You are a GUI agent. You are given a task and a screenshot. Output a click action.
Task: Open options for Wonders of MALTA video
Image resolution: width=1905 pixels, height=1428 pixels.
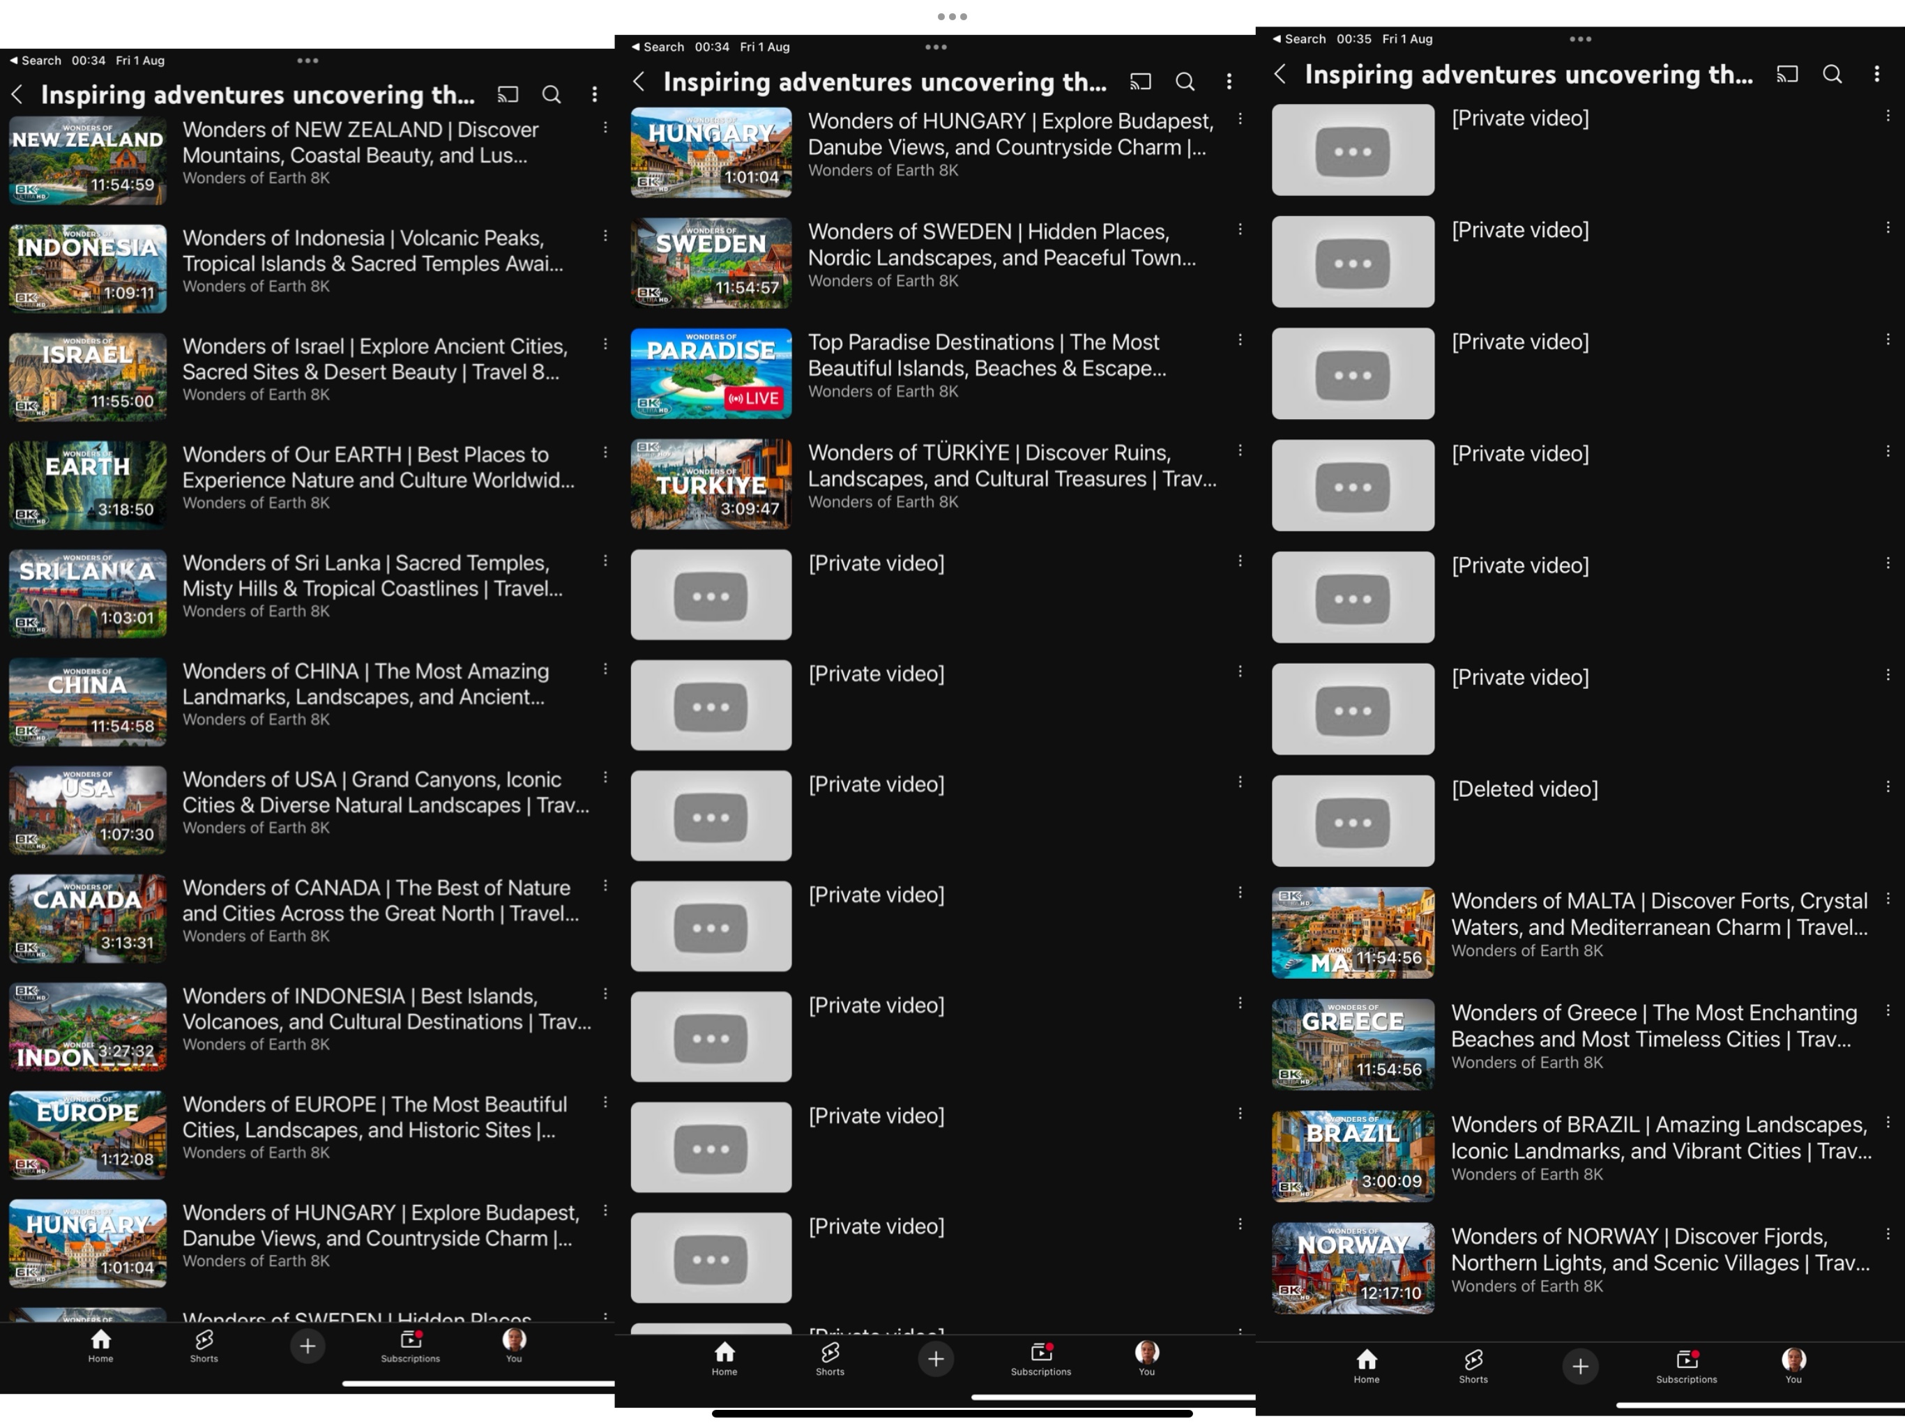tap(1888, 899)
